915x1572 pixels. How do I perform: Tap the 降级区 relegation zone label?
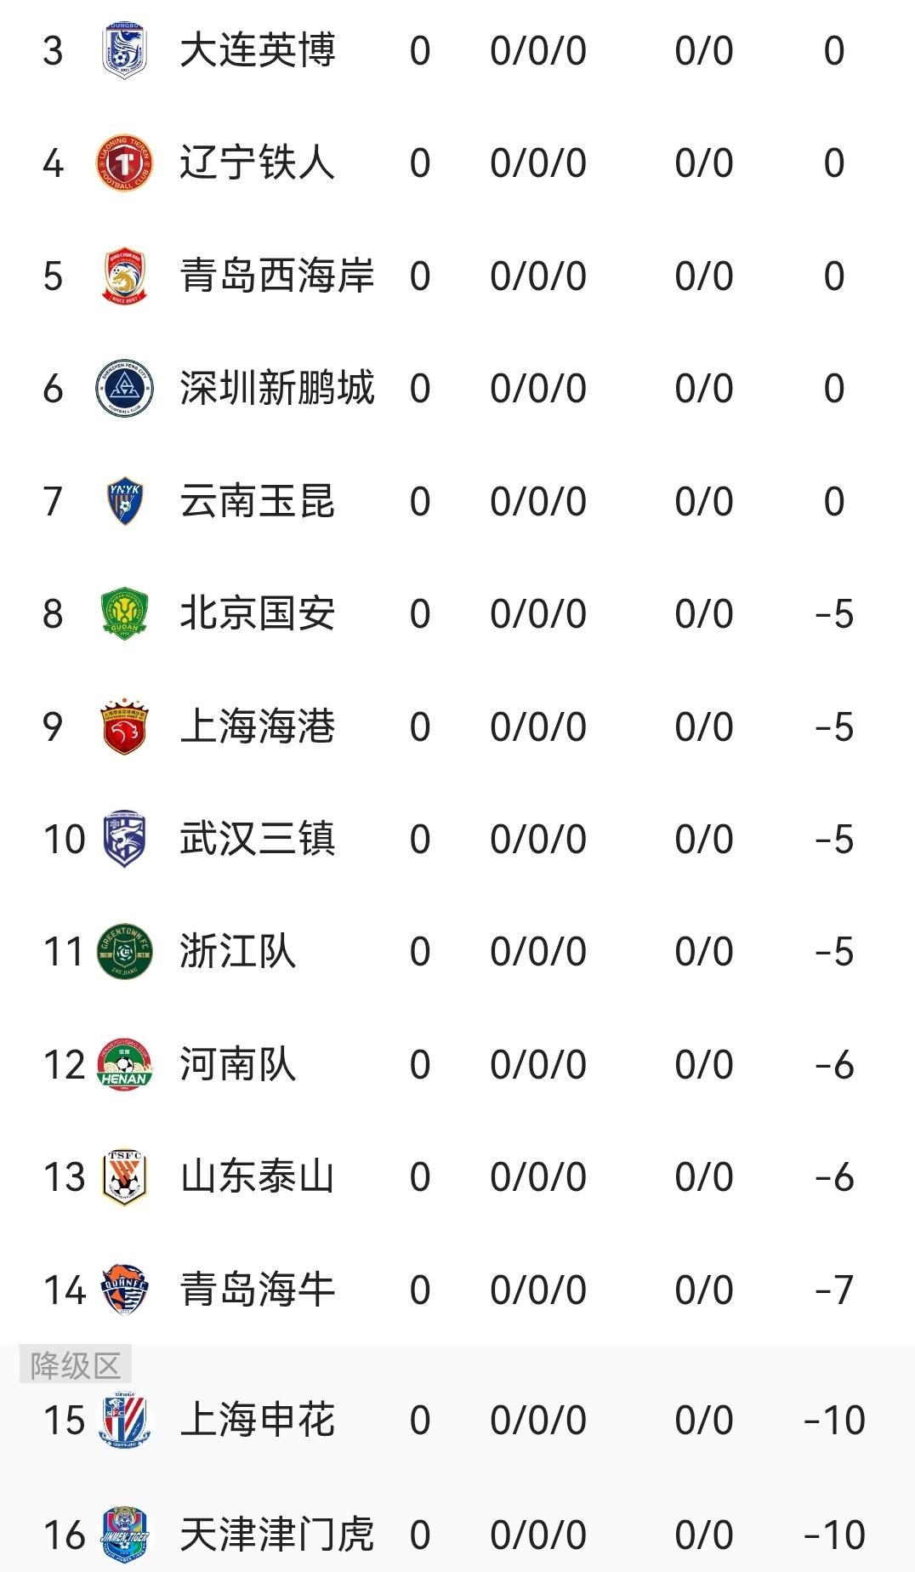tap(76, 1366)
